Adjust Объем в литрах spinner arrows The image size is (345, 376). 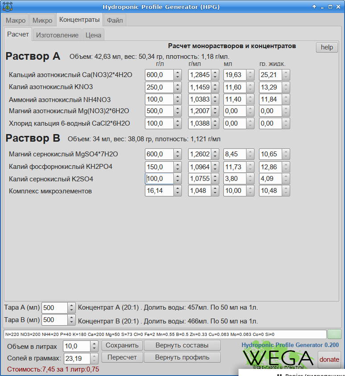coord(94,346)
